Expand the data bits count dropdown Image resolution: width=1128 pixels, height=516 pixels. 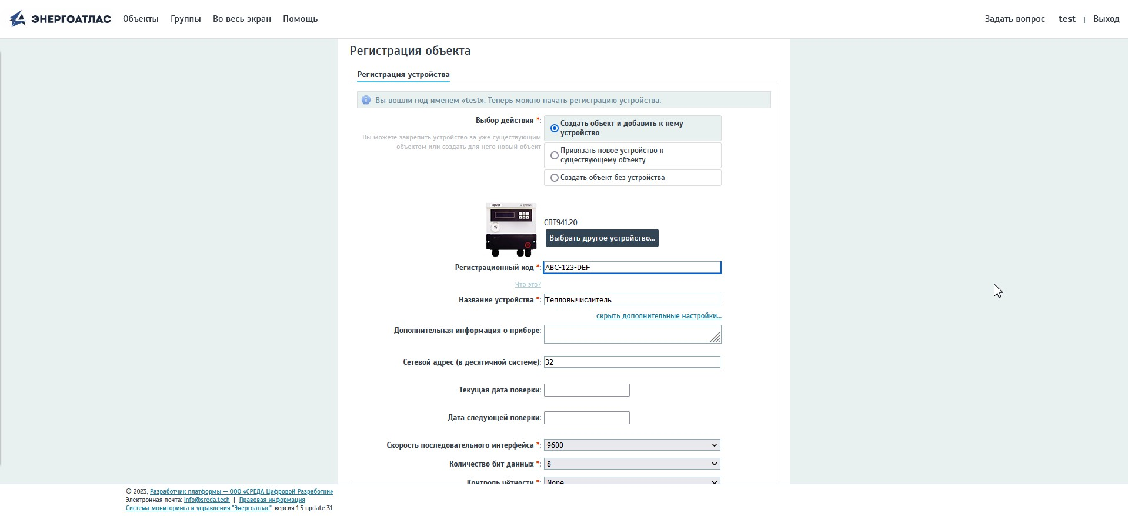point(632,464)
